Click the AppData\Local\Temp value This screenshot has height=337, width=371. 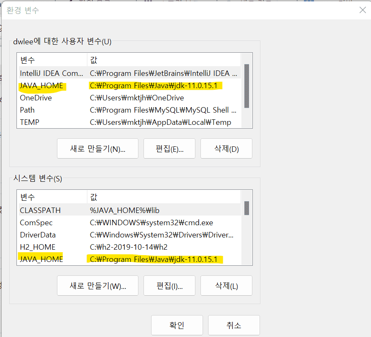(x=160, y=122)
